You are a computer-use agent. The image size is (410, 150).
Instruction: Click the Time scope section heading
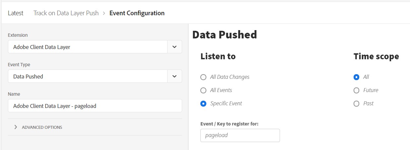pos(376,57)
